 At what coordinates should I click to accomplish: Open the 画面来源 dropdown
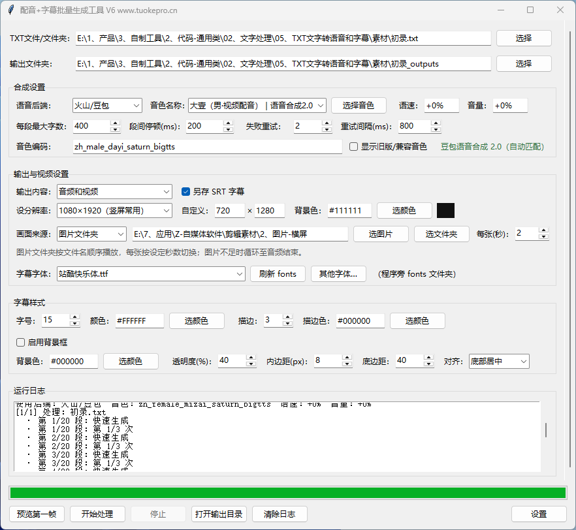(91, 234)
